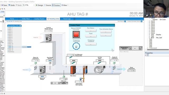The height and width of the screenshot is (95, 169).
Task: Click the Redo toolbar button
Action: 19,5
